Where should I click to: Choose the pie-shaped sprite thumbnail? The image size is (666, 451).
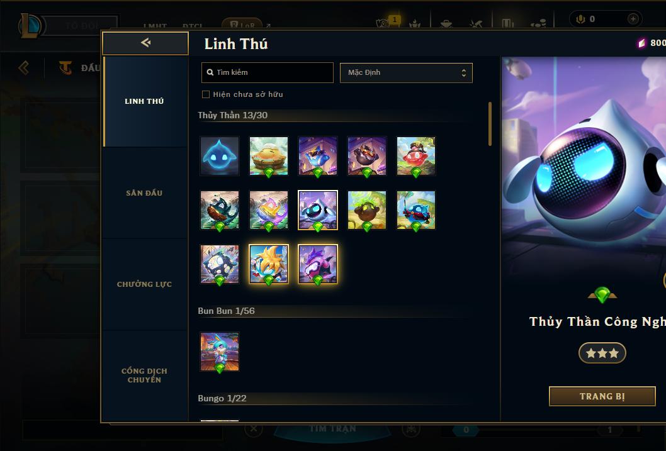pyautogui.click(x=268, y=156)
